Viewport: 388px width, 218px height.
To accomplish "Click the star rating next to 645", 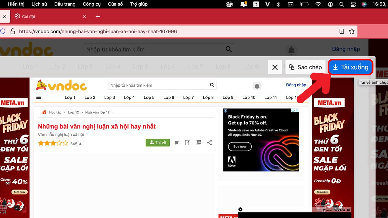I will [53, 144].
